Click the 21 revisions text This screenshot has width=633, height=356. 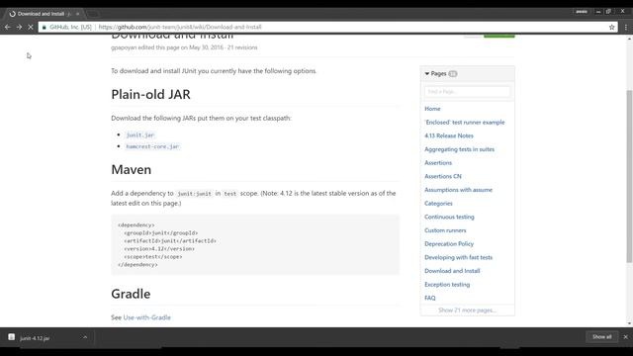[x=242, y=47]
